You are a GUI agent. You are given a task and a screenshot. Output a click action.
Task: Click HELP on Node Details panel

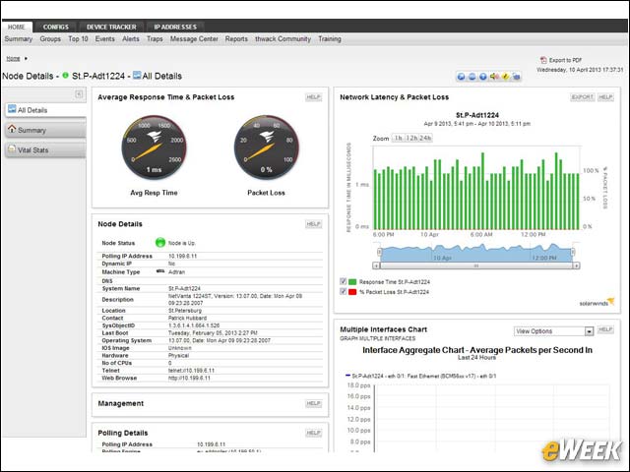tap(313, 224)
